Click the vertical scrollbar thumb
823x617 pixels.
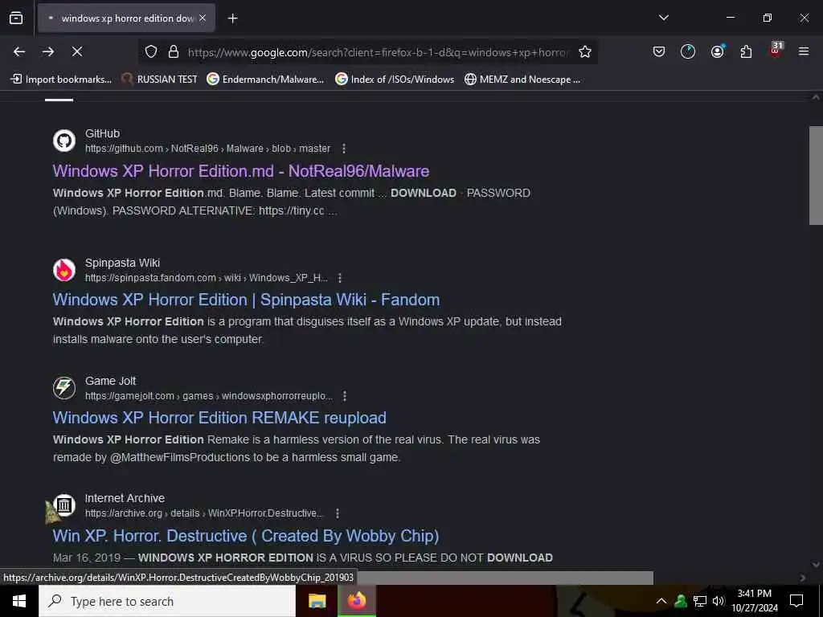point(816,176)
